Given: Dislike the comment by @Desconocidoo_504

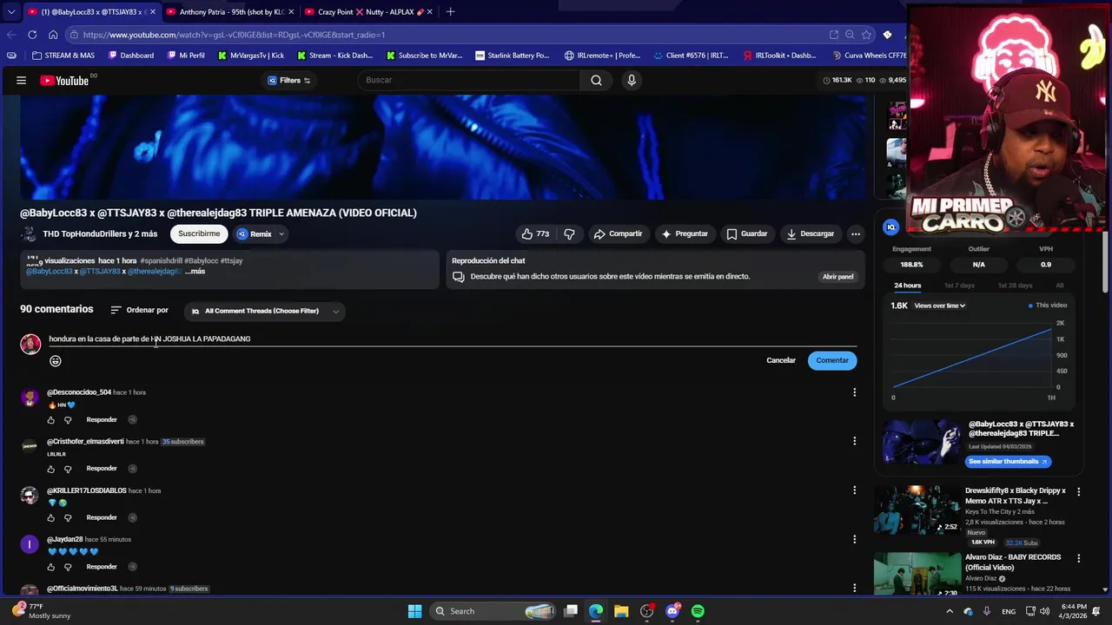Looking at the screenshot, I should click(x=68, y=420).
